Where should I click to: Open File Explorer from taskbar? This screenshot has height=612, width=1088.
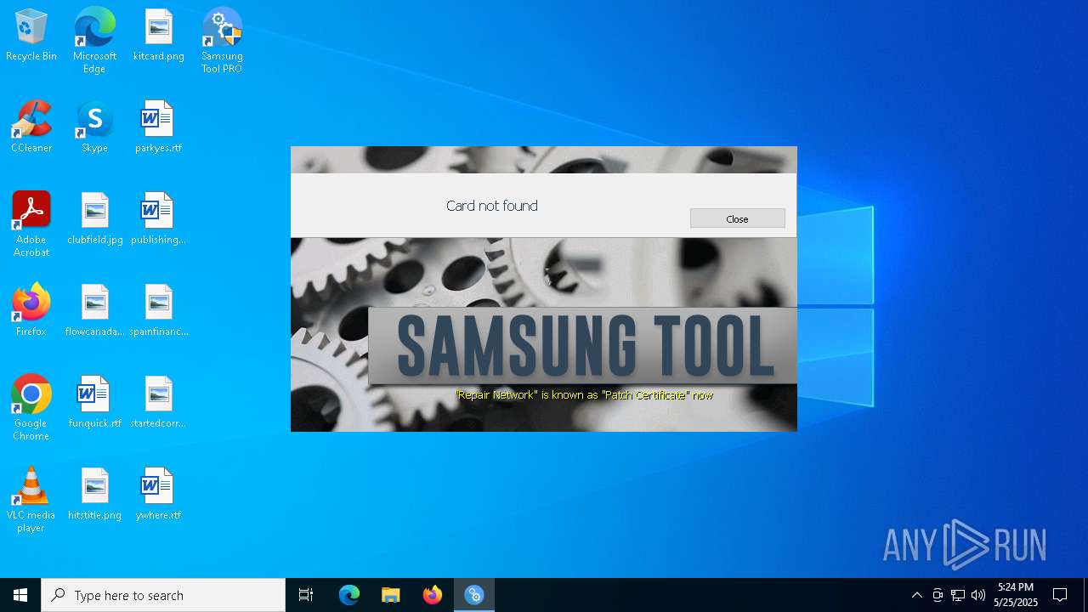tap(391, 595)
